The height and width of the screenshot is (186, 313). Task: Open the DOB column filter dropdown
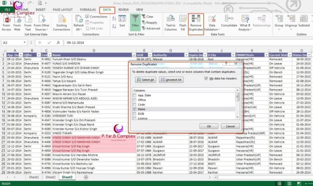pyautogui.click(x=150, y=55)
